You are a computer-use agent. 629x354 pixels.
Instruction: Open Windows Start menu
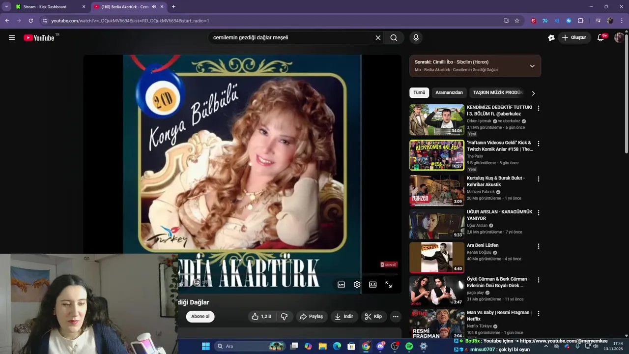tap(206, 346)
